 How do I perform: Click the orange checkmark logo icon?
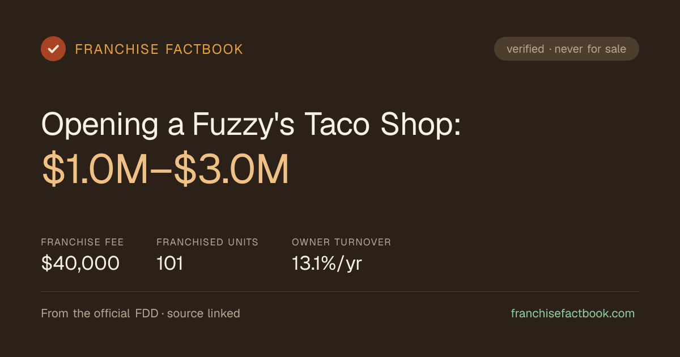53,49
